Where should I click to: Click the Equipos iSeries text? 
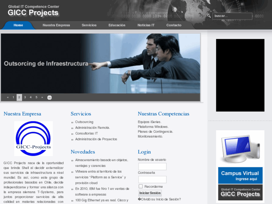(x=150, y=122)
